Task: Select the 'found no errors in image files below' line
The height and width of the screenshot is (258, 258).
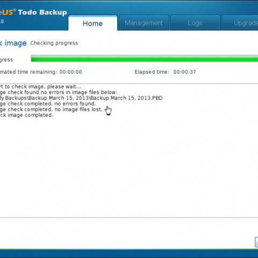Action: tap(59, 92)
